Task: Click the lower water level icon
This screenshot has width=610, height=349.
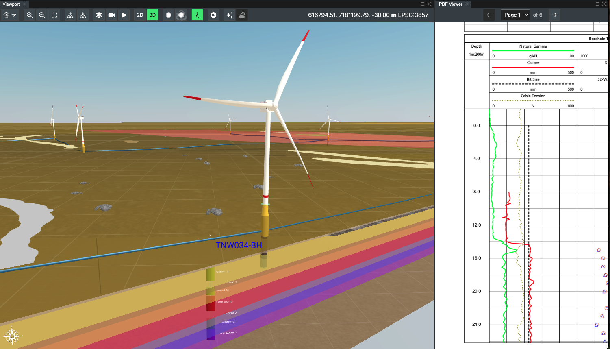Action: click(x=83, y=15)
